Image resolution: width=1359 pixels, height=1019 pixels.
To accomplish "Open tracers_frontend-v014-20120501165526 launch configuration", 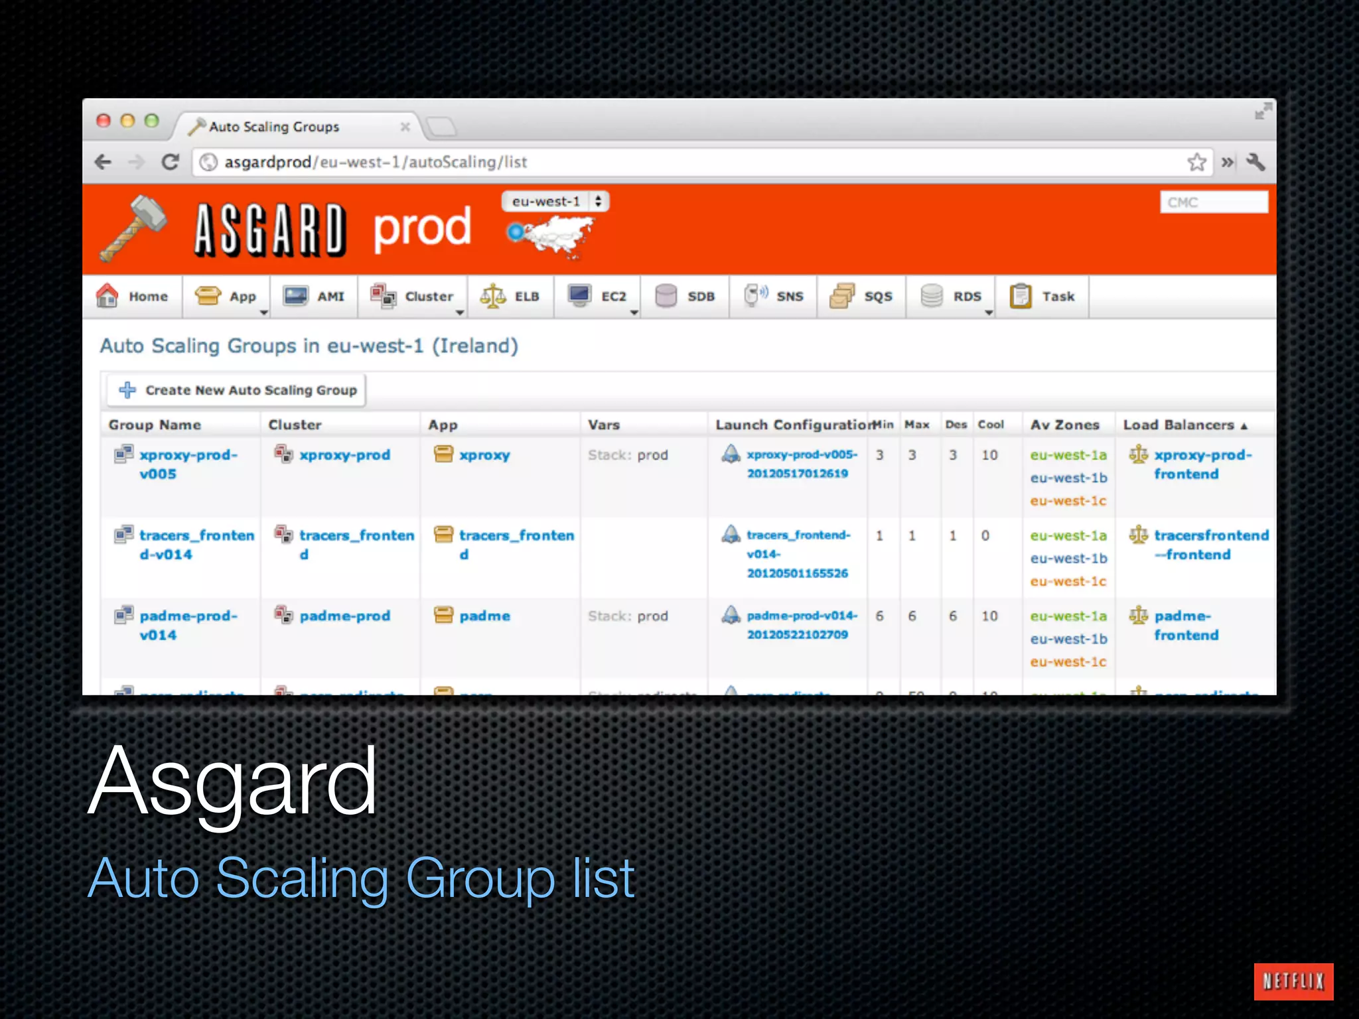I will [798, 554].
